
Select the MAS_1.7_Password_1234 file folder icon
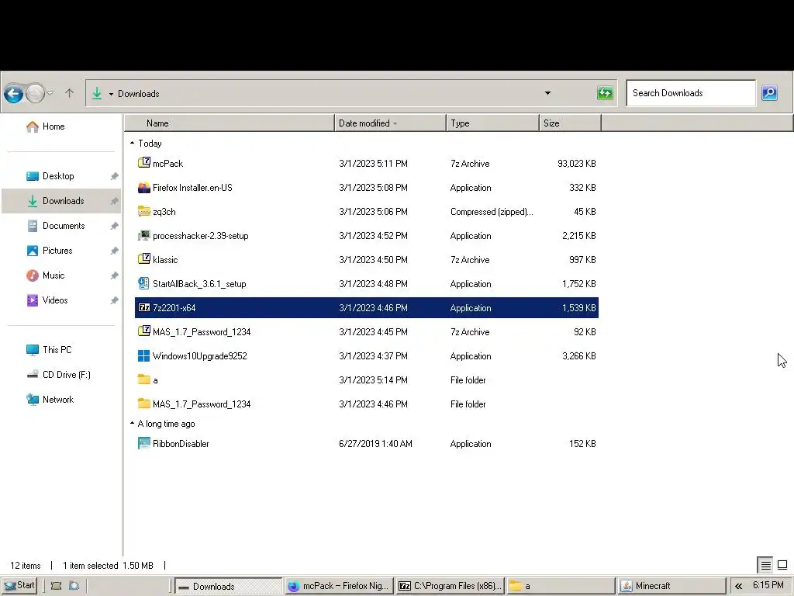[x=143, y=404]
